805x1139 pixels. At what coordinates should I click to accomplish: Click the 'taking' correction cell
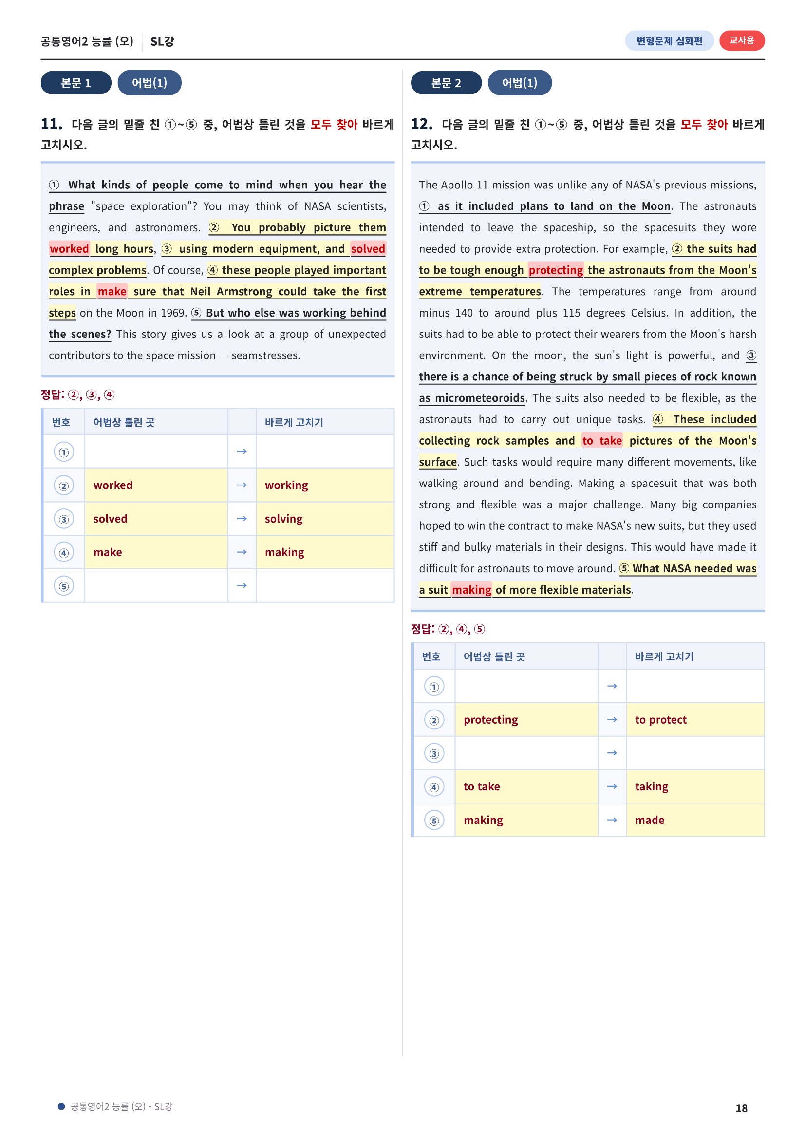point(695,787)
